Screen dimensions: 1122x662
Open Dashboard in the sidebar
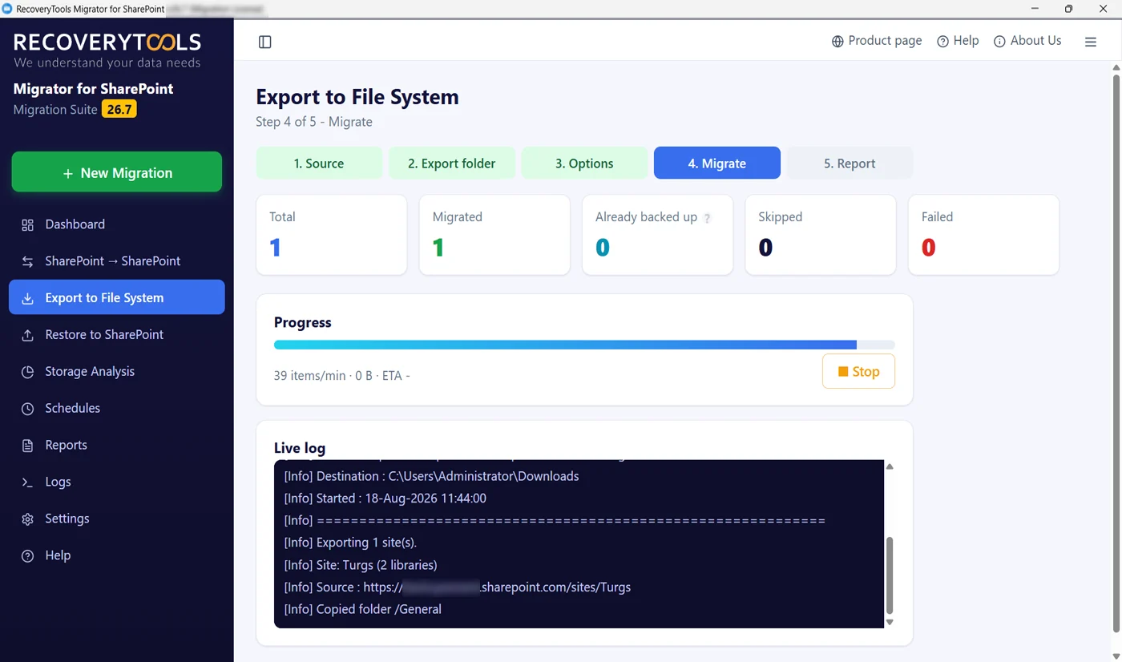pos(117,224)
